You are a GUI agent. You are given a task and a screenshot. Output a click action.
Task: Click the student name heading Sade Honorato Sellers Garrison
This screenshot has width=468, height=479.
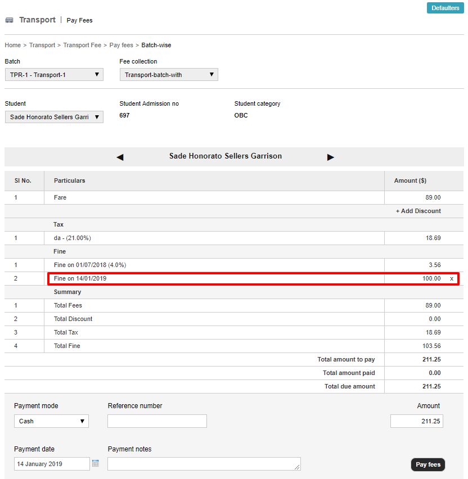pos(226,156)
